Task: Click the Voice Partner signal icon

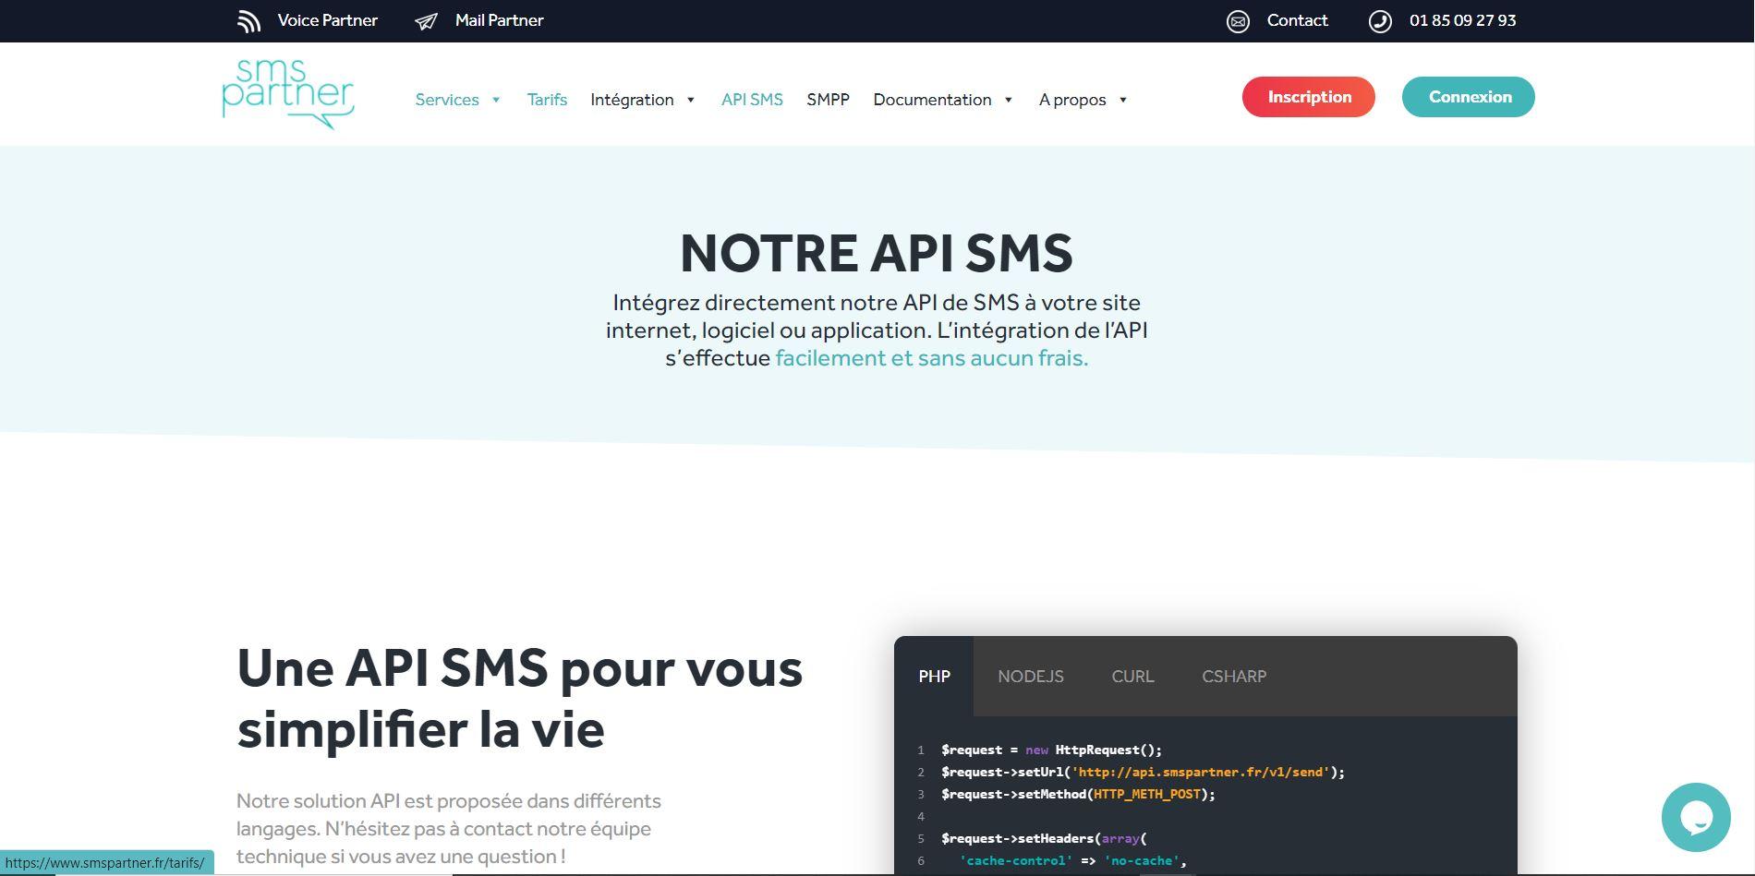Action: [248, 21]
